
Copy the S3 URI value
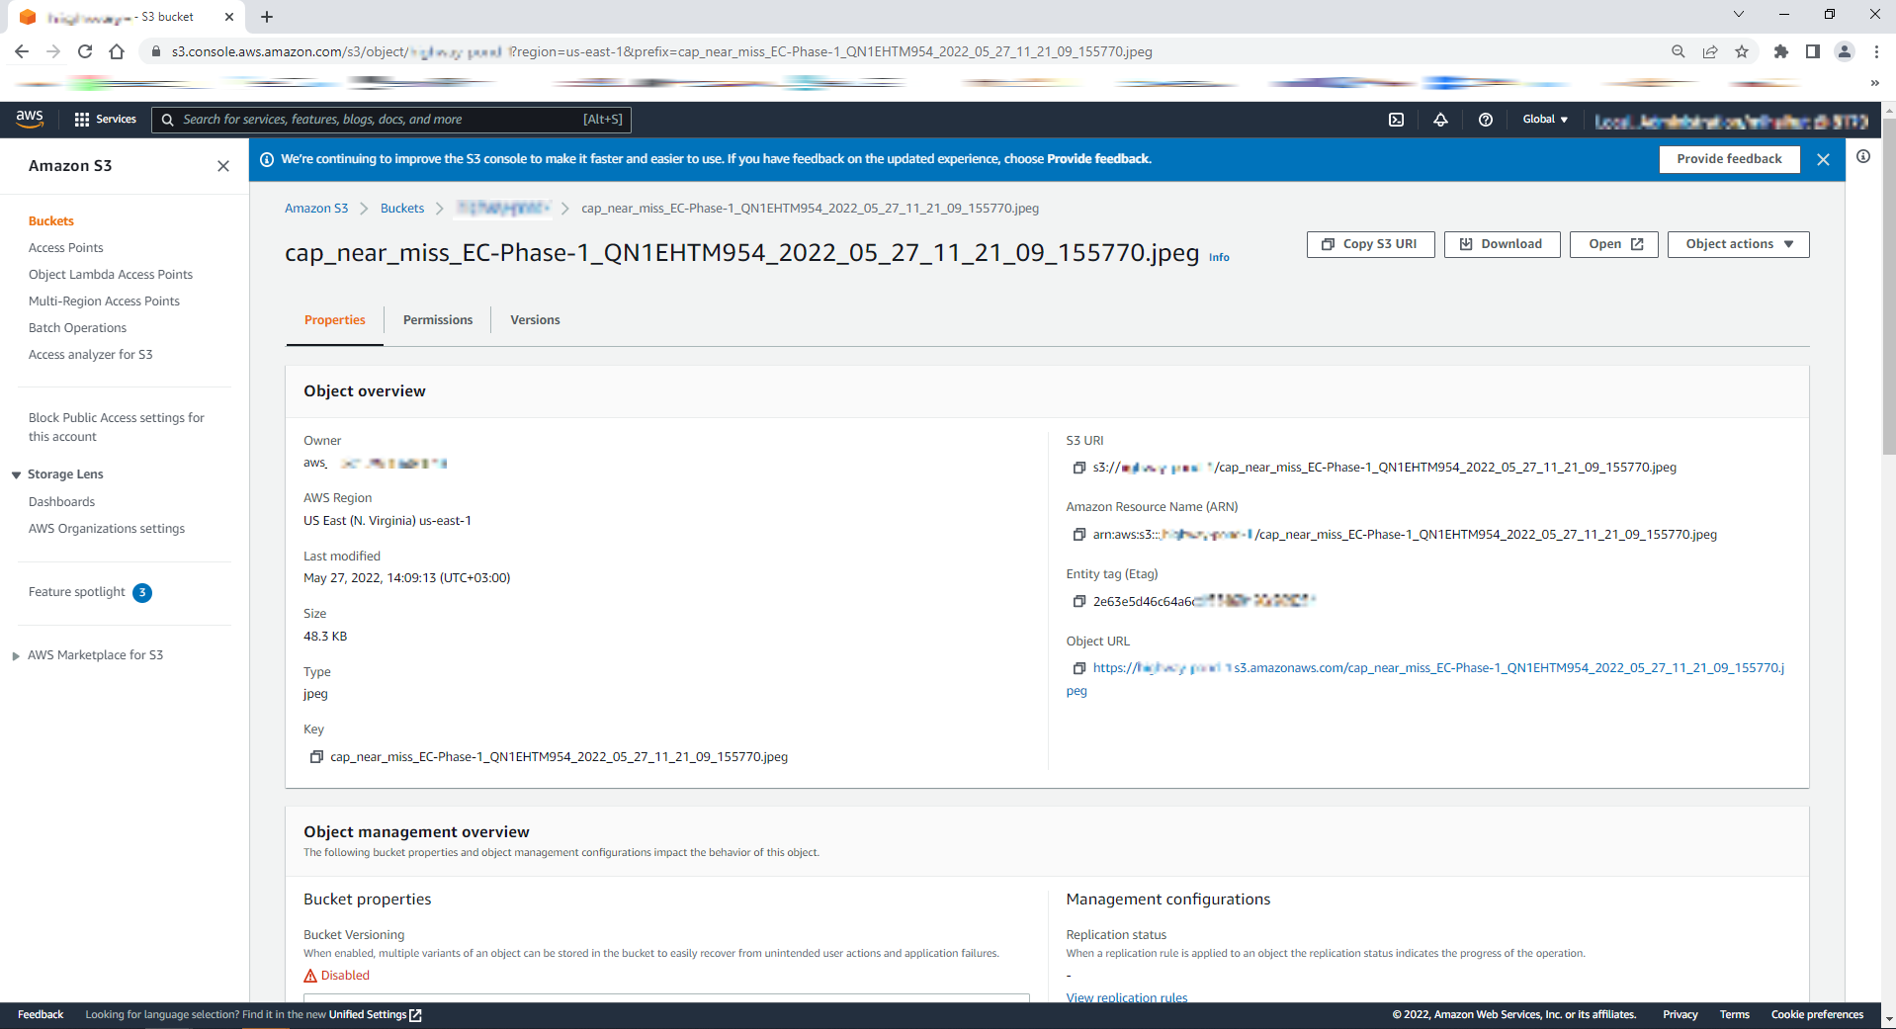[x=1079, y=468]
